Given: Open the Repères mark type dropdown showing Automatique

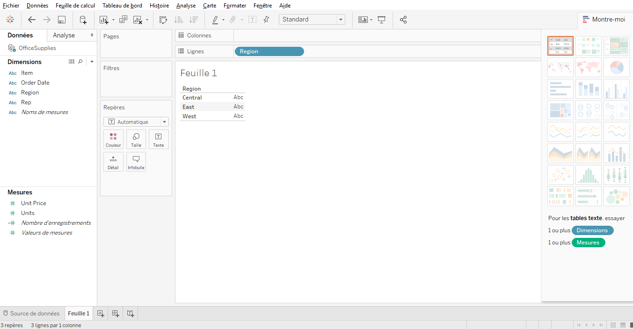Looking at the screenshot, I should [164, 122].
